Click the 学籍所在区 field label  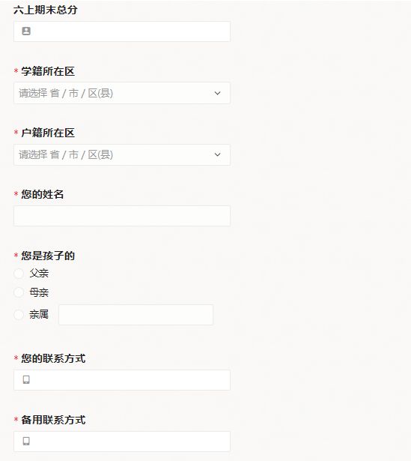point(48,71)
